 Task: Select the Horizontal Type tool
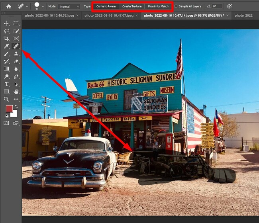pyautogui.click(x=6, y=84)
